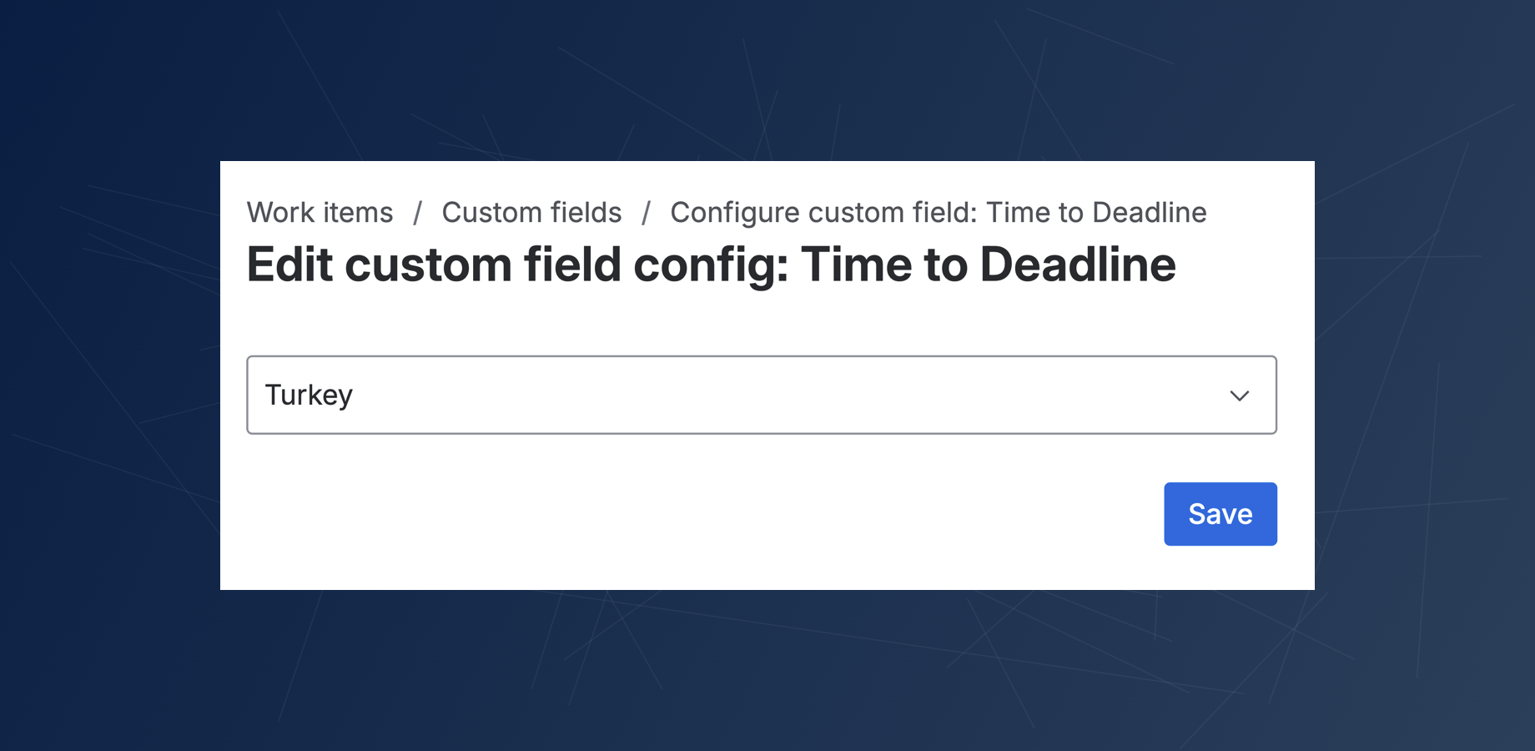
Task: Click first breadcrumb slash separator
Action: click(x=417, y=213)
